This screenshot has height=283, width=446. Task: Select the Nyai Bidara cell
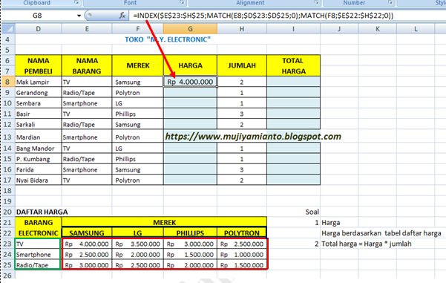(x=38, y=180)
